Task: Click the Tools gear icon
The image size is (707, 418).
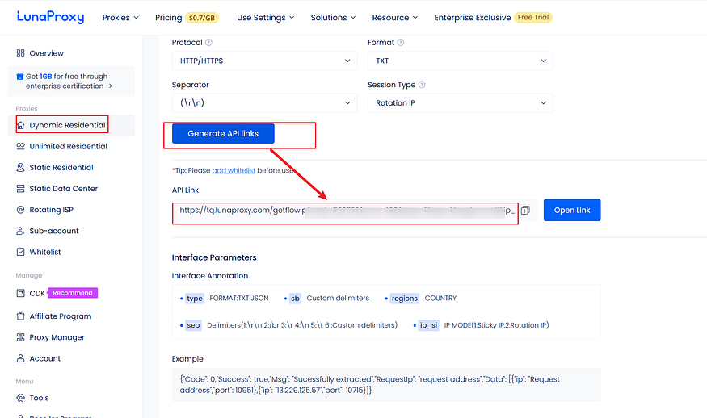Action: [20, 398]
